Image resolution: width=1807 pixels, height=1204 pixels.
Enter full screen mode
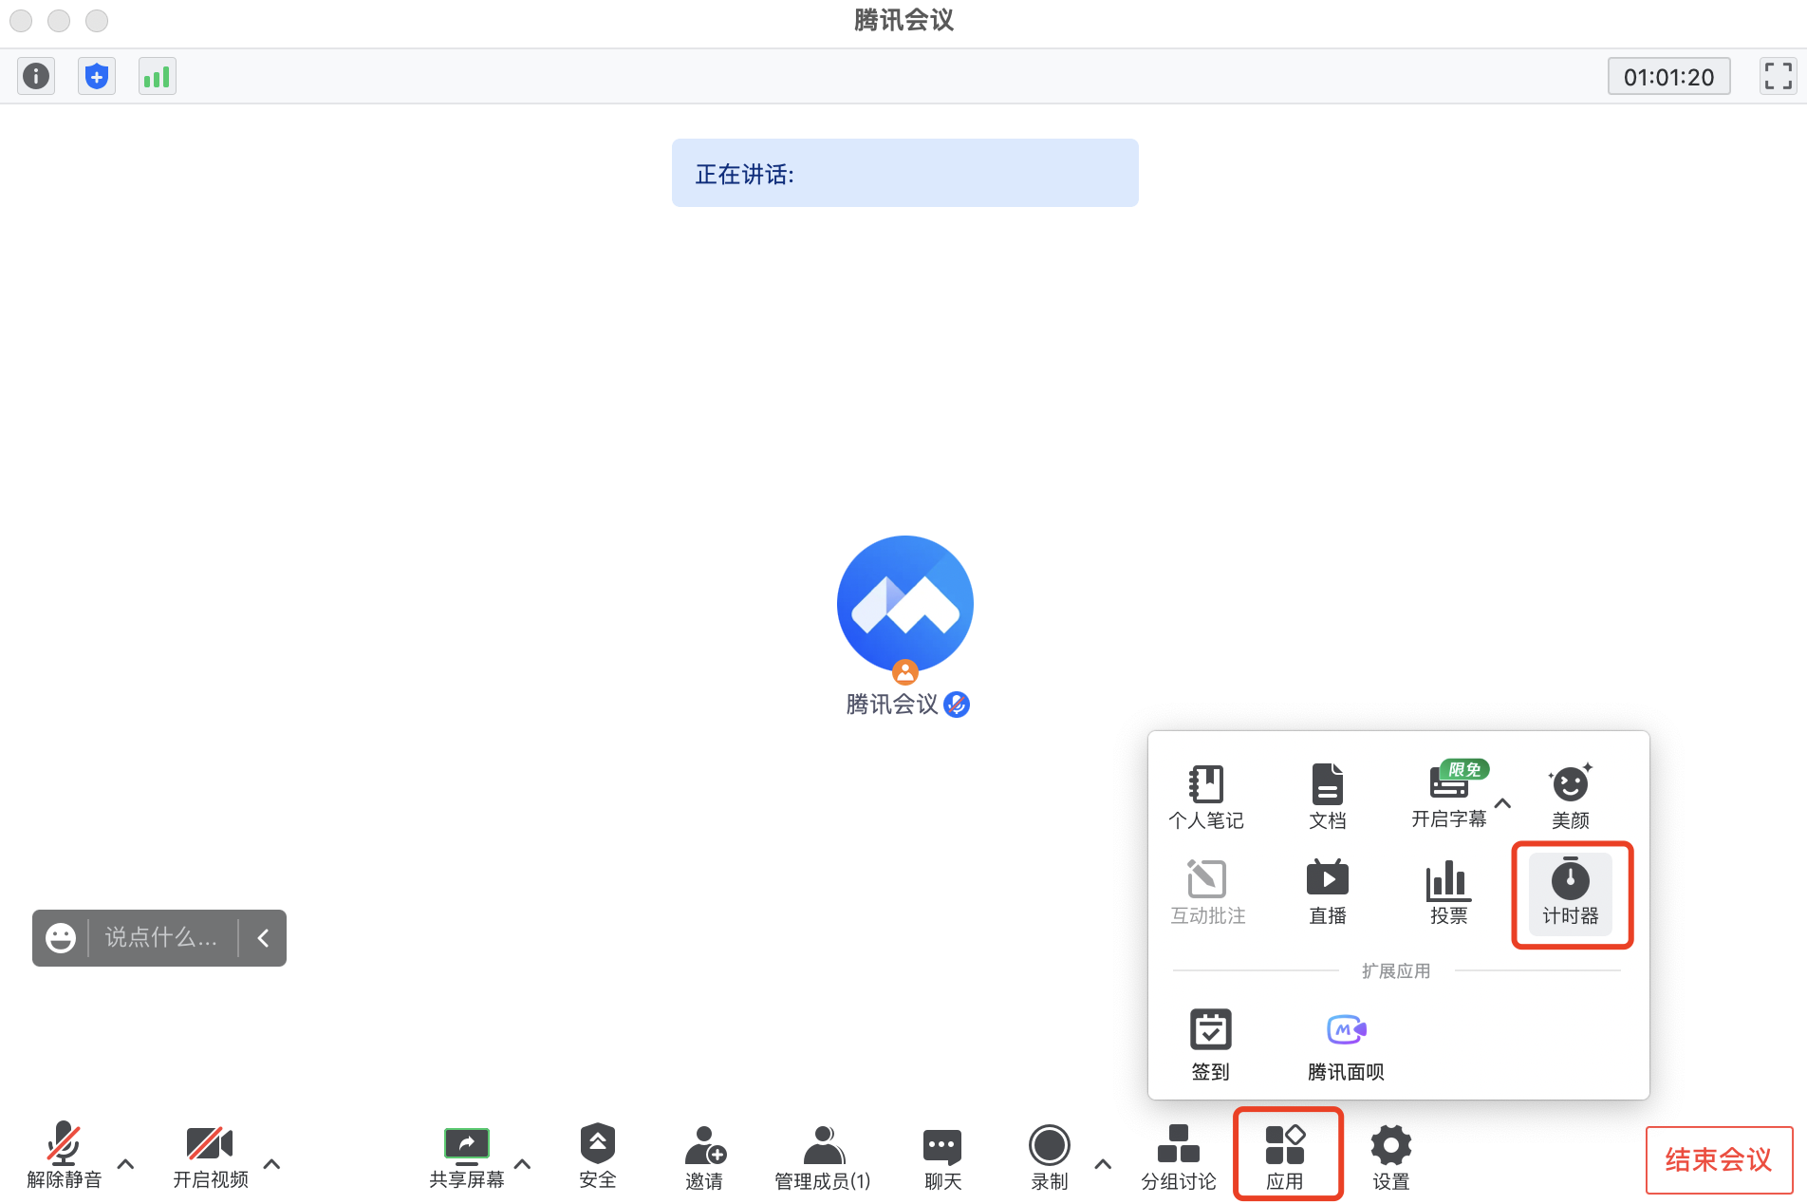(x=1778, y=76)
